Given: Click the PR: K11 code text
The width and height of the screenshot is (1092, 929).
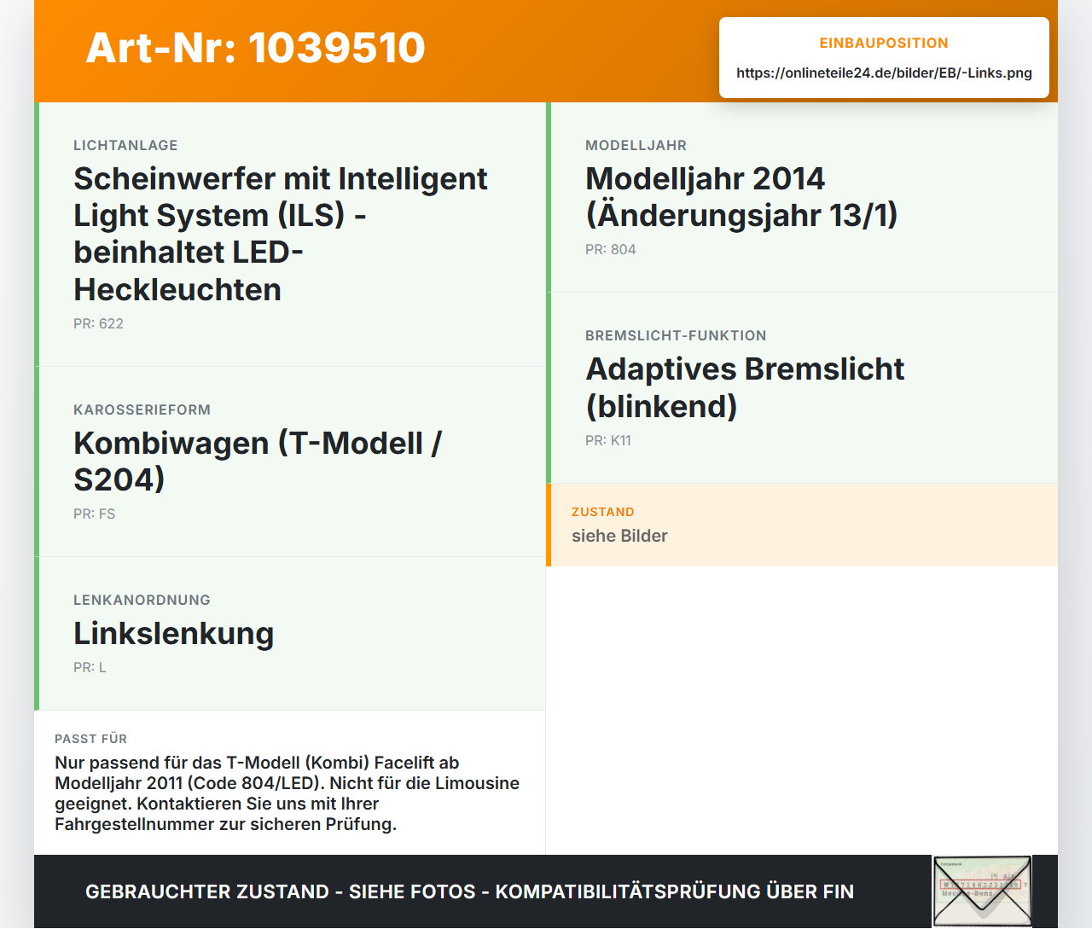Looking at the screenshot, I should tap(608, 440).
